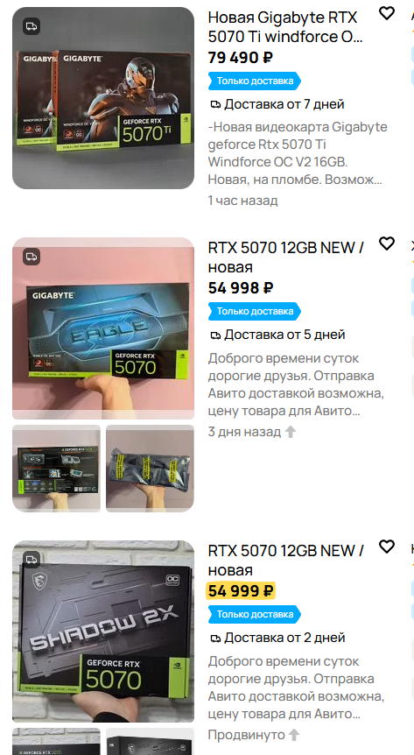
Task: Add Gigabyte RTX 5070 Ti listing to favorites
Action: point(387,13)
